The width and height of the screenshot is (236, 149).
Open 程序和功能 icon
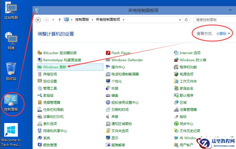176,67
